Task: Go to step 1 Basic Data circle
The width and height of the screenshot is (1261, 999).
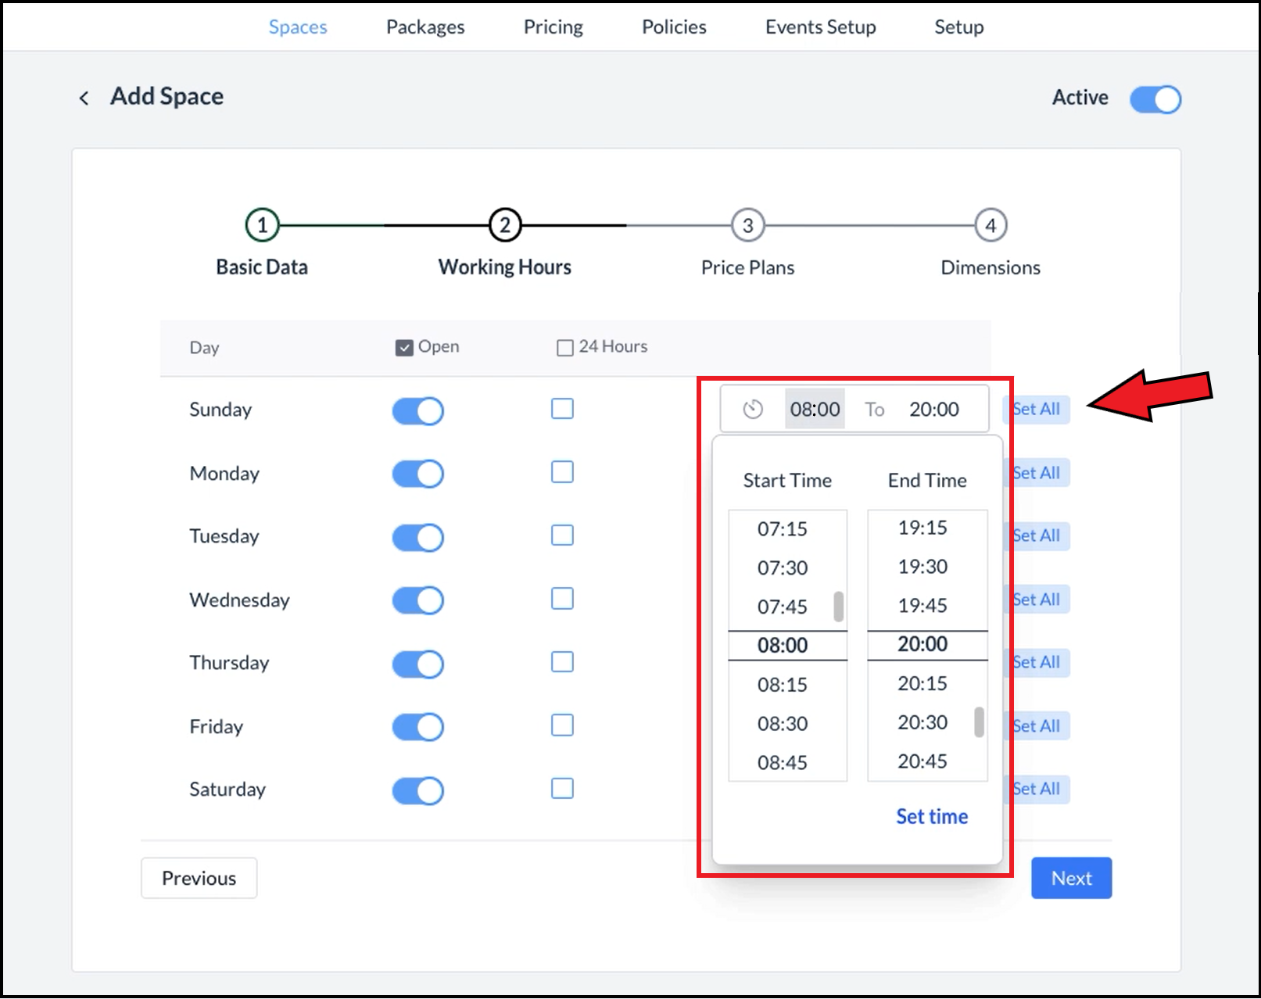Action: [262, 226]
